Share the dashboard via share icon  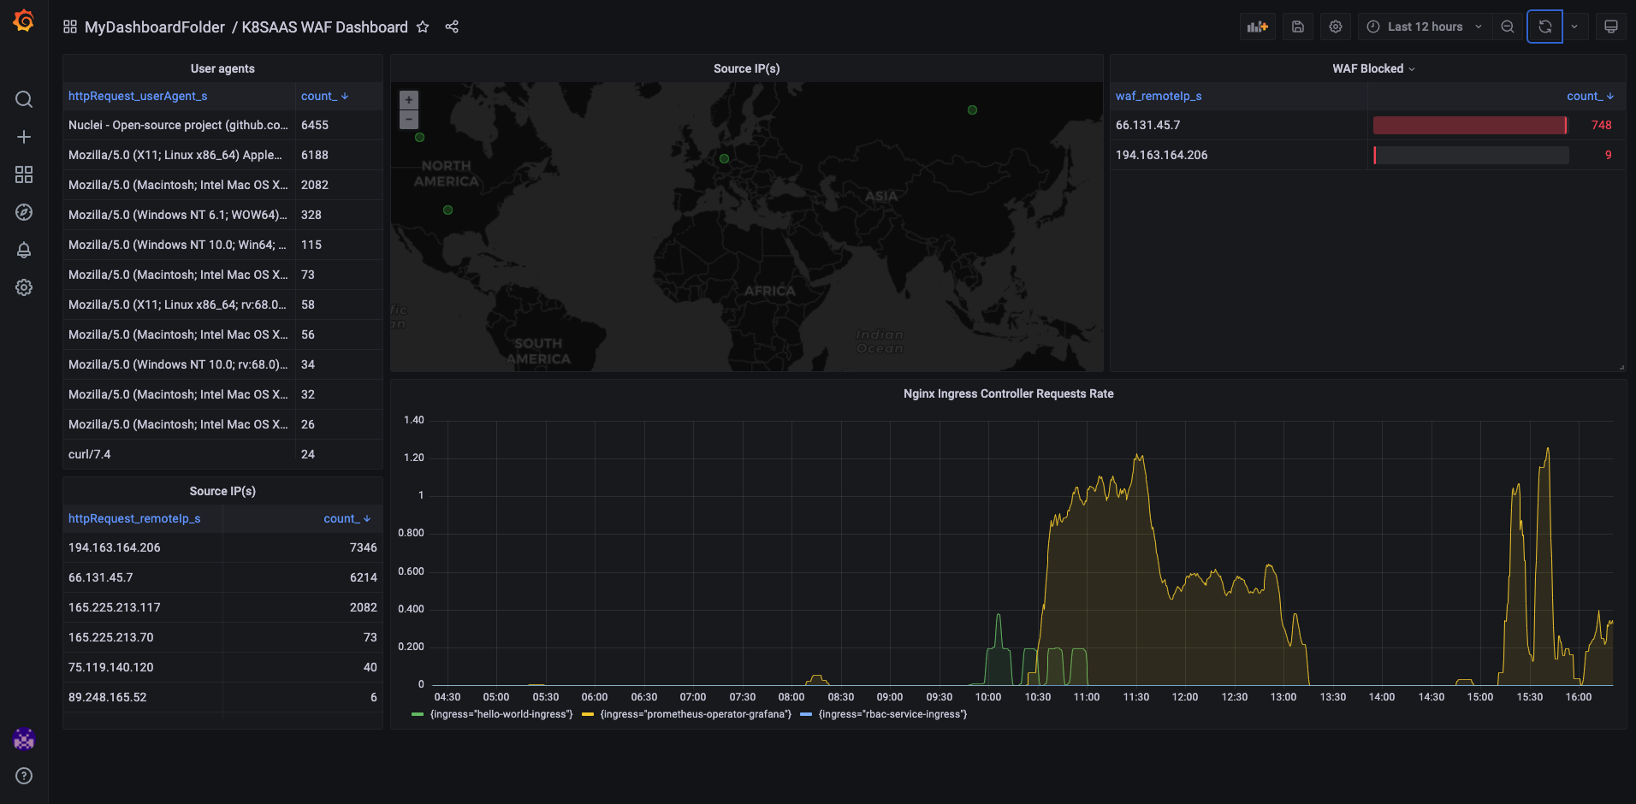click(x=452, y=27)
